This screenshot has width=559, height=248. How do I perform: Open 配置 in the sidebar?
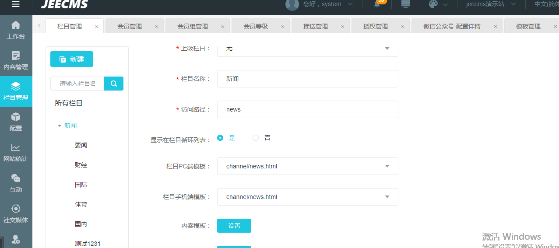pyautogui.click(x=16, y=122)
